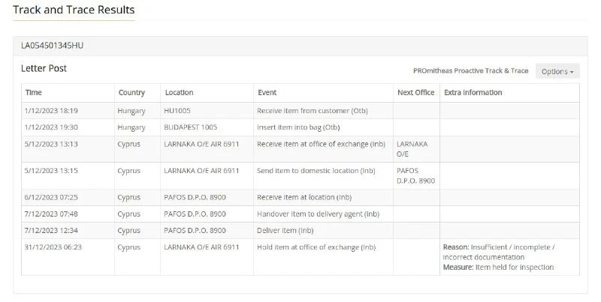The width and height of the screenshot is (601, 302).
Task: Click the Letter Post heading
Action: pyautogui.click(x=44, y=68)
